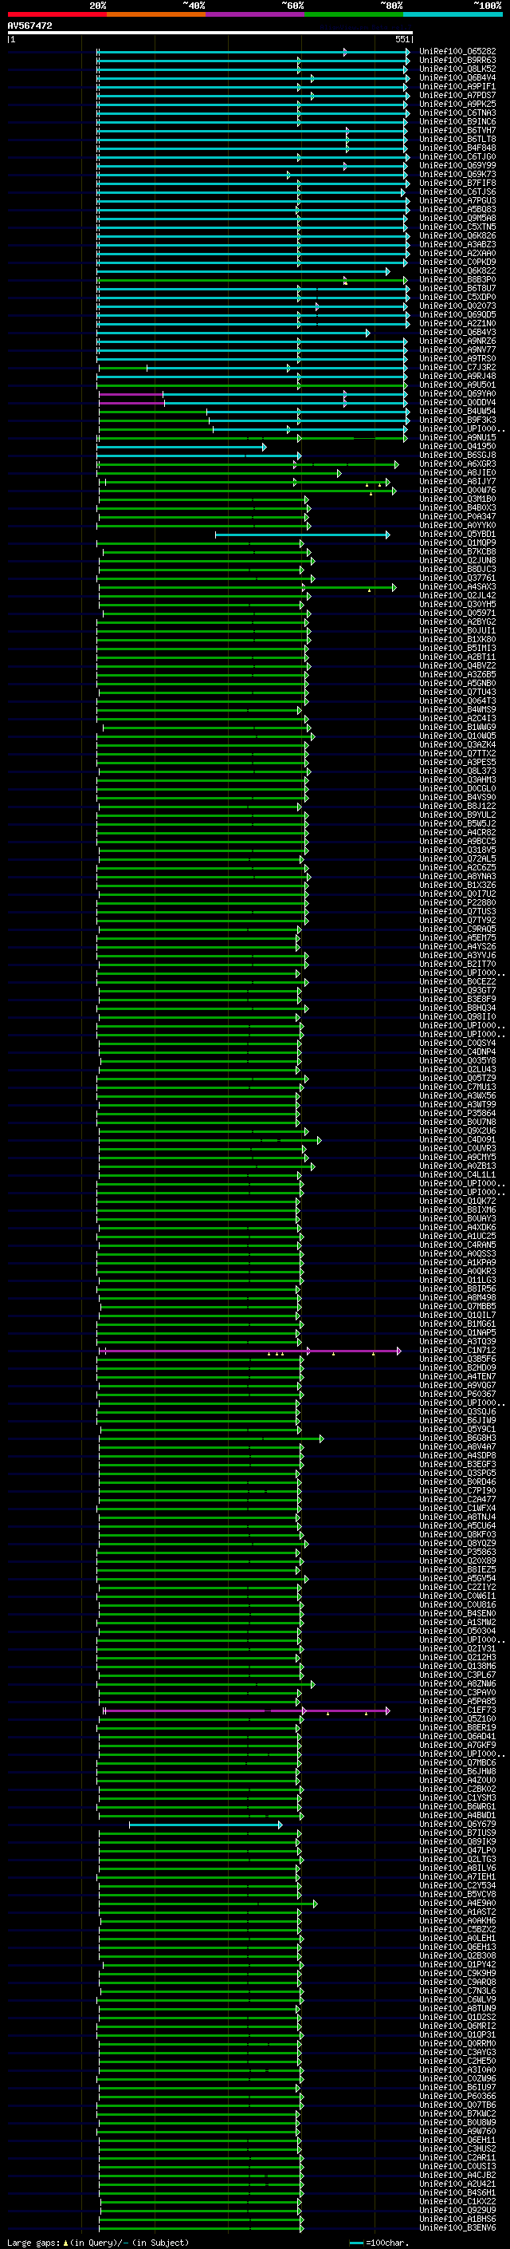Select hit label UniRef100_Q69YA0
510x2249 pixels.
(x=457, y=394)
